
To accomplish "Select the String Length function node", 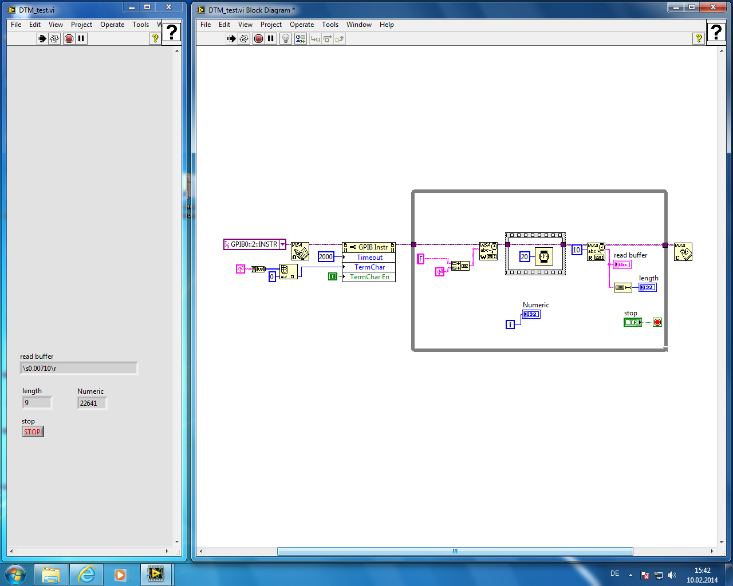I will [x=623, y=287].
